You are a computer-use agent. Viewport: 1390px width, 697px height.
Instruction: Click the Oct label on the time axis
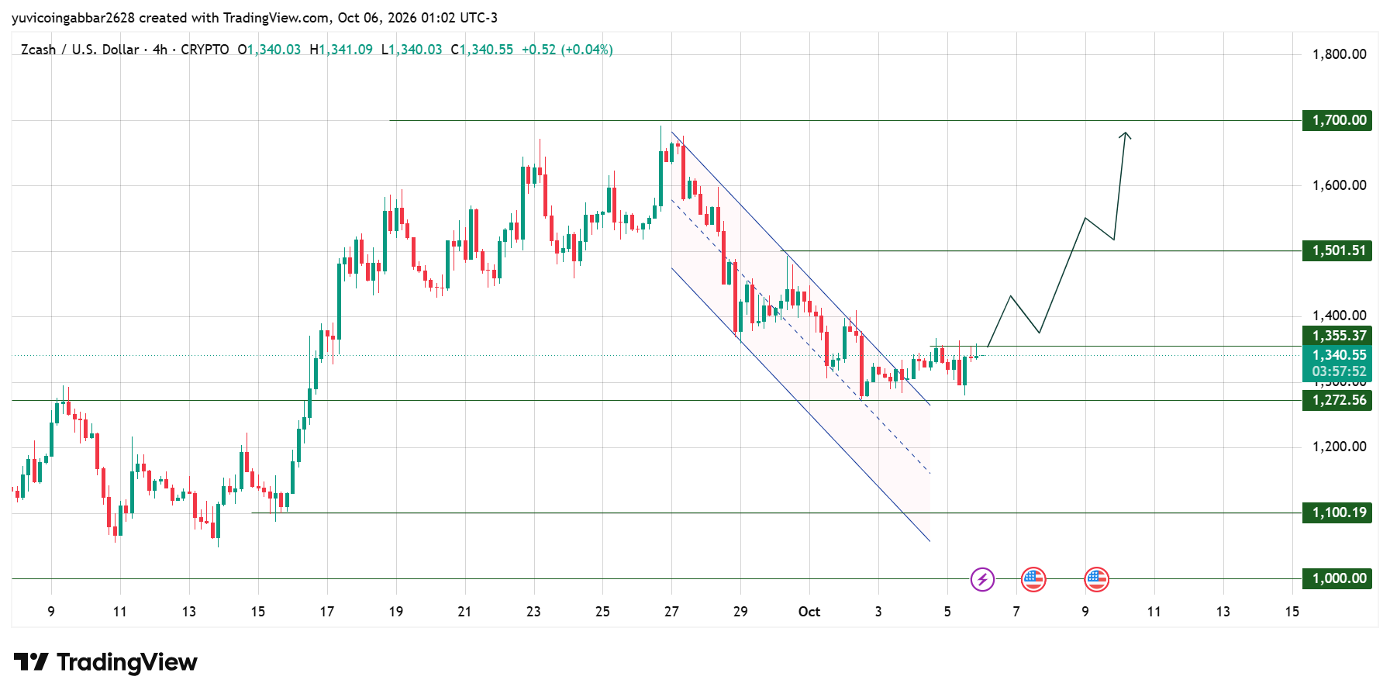[x=809, y=612]
